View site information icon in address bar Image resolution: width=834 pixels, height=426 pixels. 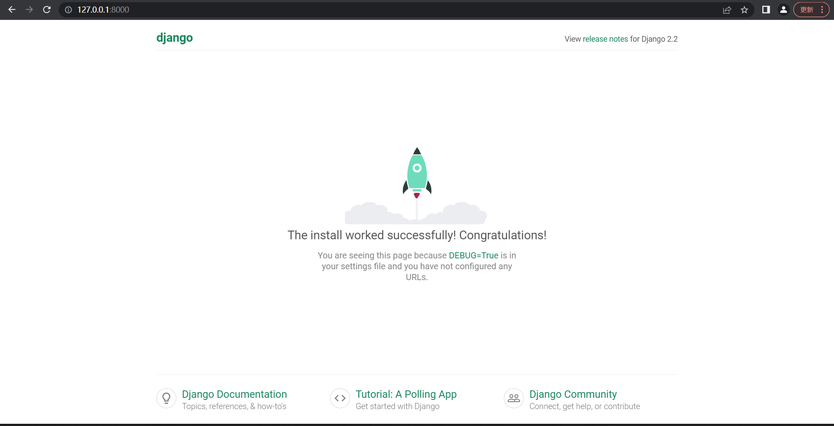(68, 10)
